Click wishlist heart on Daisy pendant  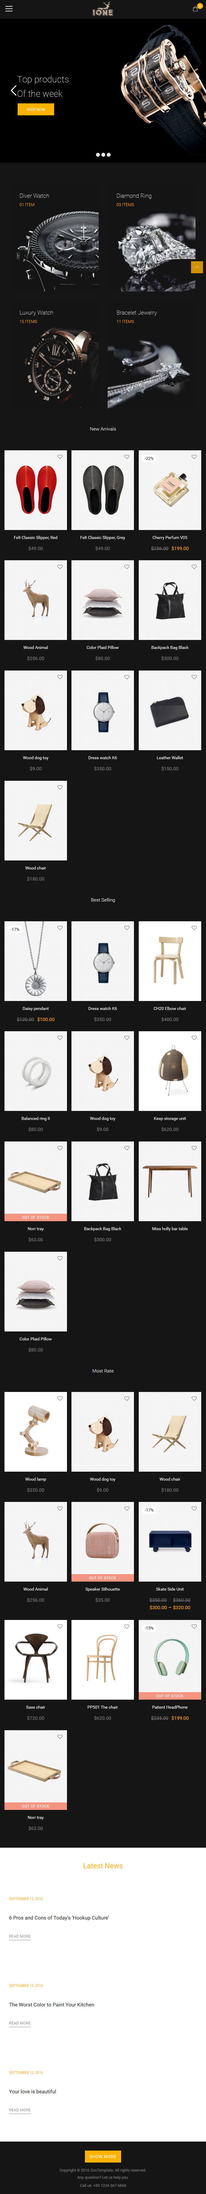click(x=59, y=928)
